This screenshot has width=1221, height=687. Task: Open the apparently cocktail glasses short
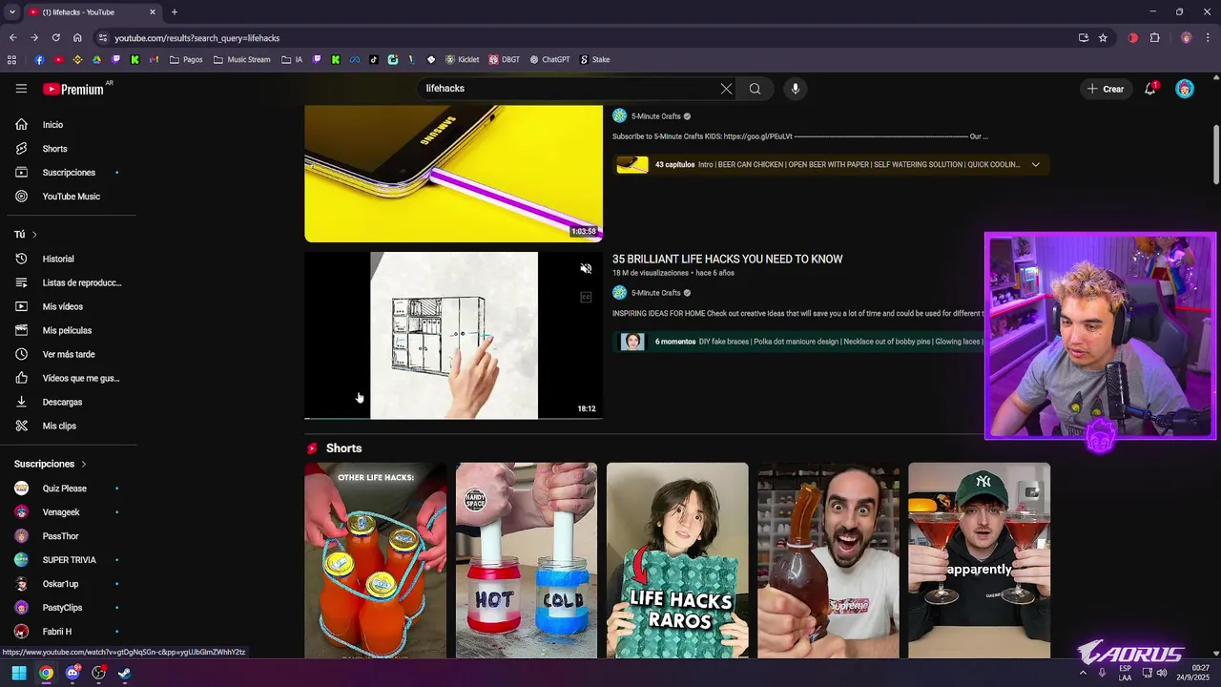[980, 561]
